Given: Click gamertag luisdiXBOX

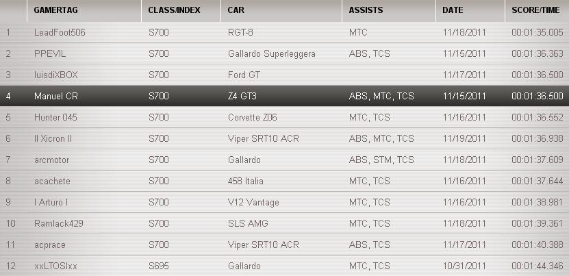Looking at the screenshot, I should [x=55, y=75].
